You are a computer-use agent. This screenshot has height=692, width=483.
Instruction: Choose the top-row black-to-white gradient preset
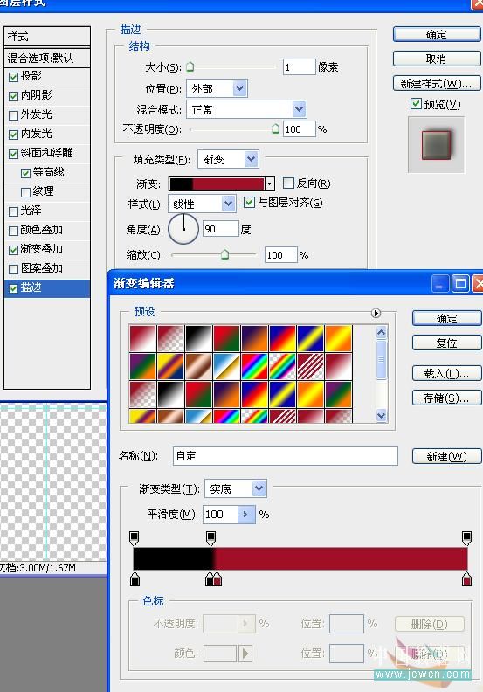coord(198,338)
